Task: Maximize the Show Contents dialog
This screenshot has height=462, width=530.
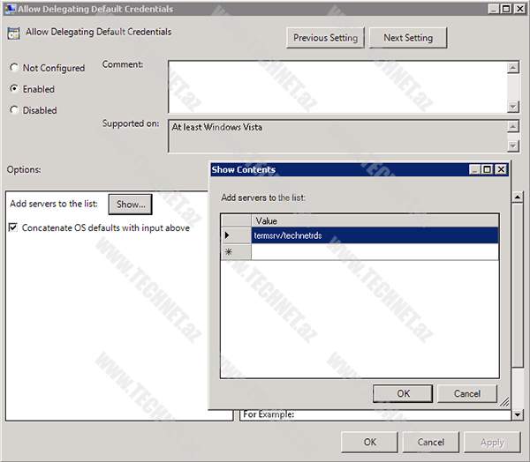Action: coord(488,169)
